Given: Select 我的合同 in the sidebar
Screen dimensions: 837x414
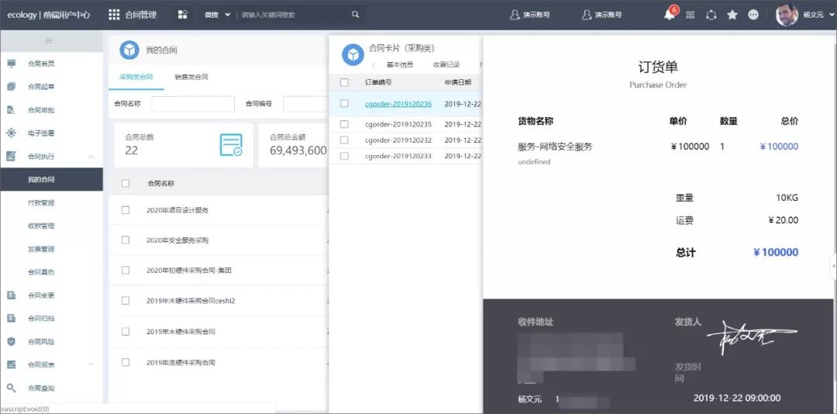Looking at the screenshot, I should (x=51, y=180).
